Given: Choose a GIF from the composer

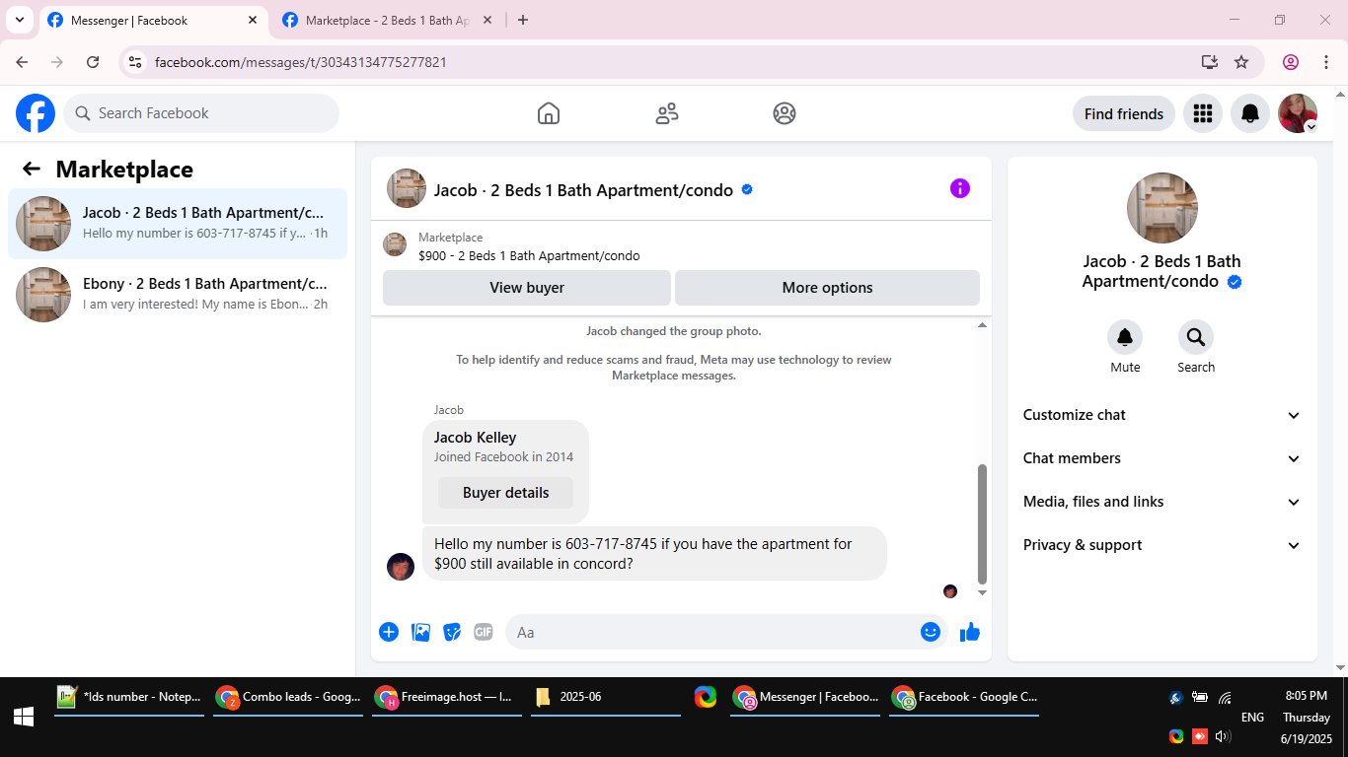Looking at the screenshot, I should point(484,632).
